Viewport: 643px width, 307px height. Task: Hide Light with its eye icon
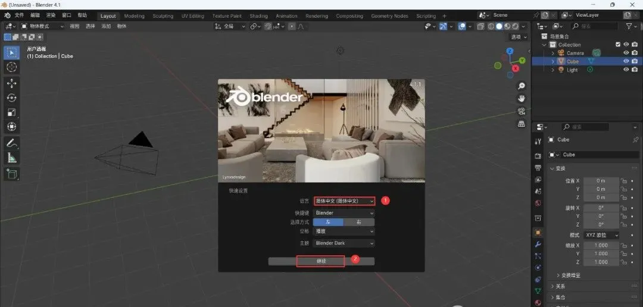tap(626, 70)
